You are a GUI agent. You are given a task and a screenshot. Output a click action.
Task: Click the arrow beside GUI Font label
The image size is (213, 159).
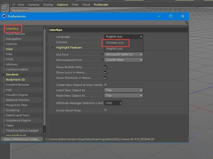102,54
